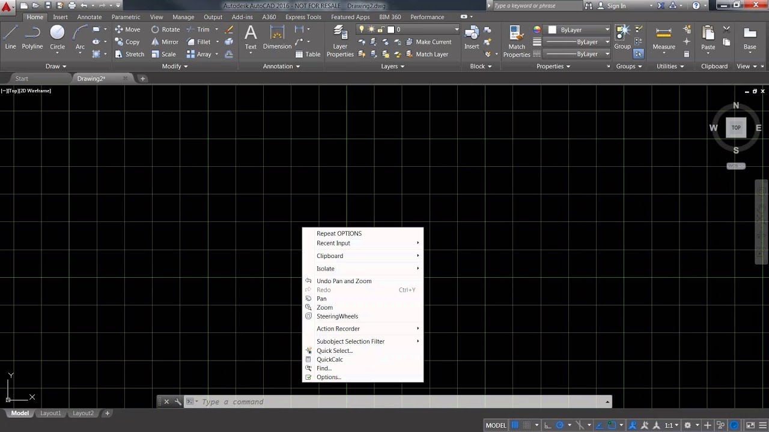The height and width of the screenshot is (432, 769).
Task: Select the Circle tool
Action: tap(57, 37)
